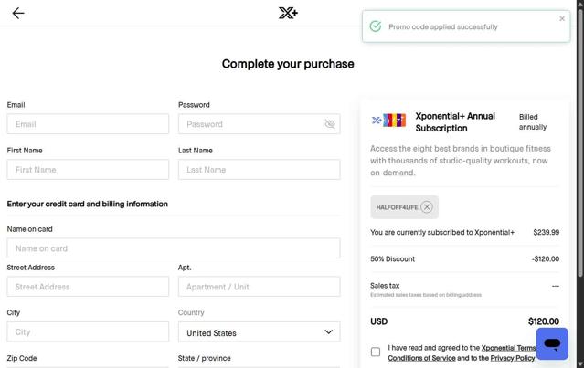Focus the Email input field
Viewport: 584px width, 368px height.
point(88,124)
